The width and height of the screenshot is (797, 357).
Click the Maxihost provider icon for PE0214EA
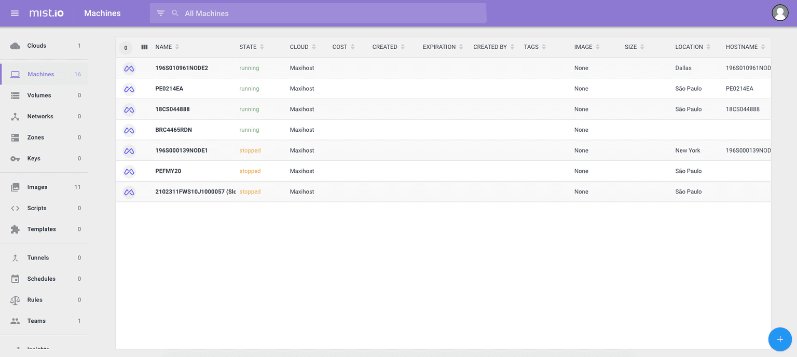(x=129, y=89)
